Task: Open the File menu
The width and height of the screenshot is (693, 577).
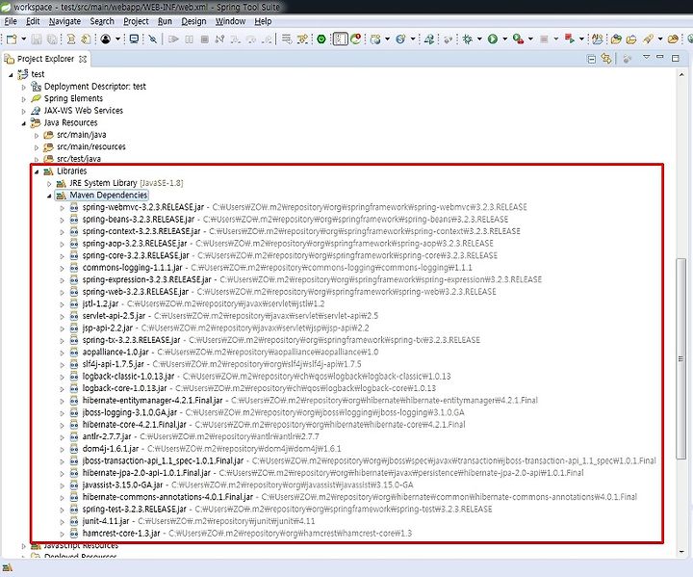Action: [11, 21]
